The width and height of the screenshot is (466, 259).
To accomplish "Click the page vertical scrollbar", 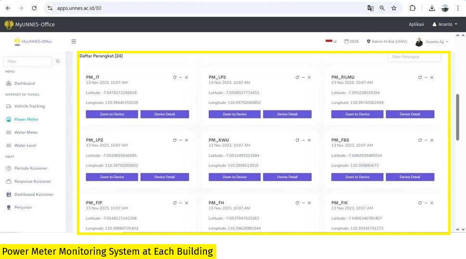I will tap(457, 115).
